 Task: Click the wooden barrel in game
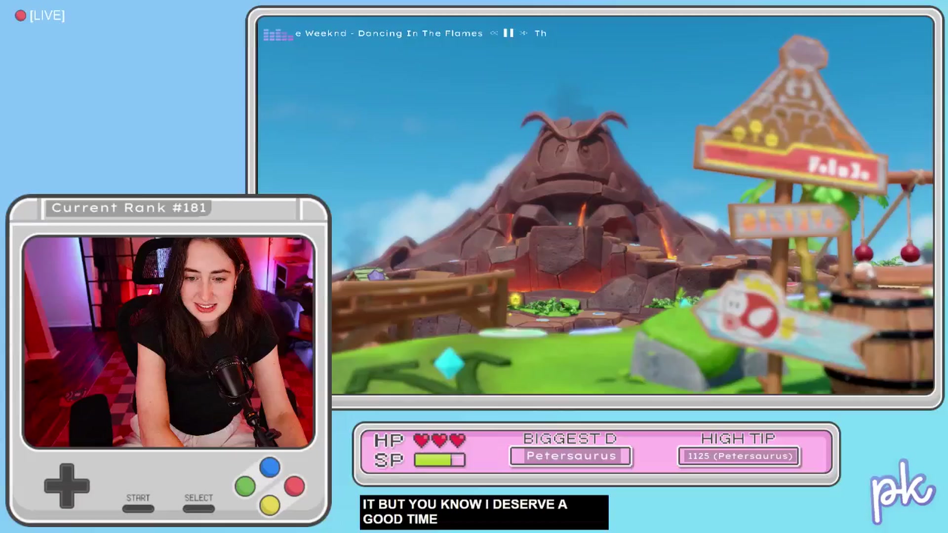pyautogui.click(x=881, y=341)
